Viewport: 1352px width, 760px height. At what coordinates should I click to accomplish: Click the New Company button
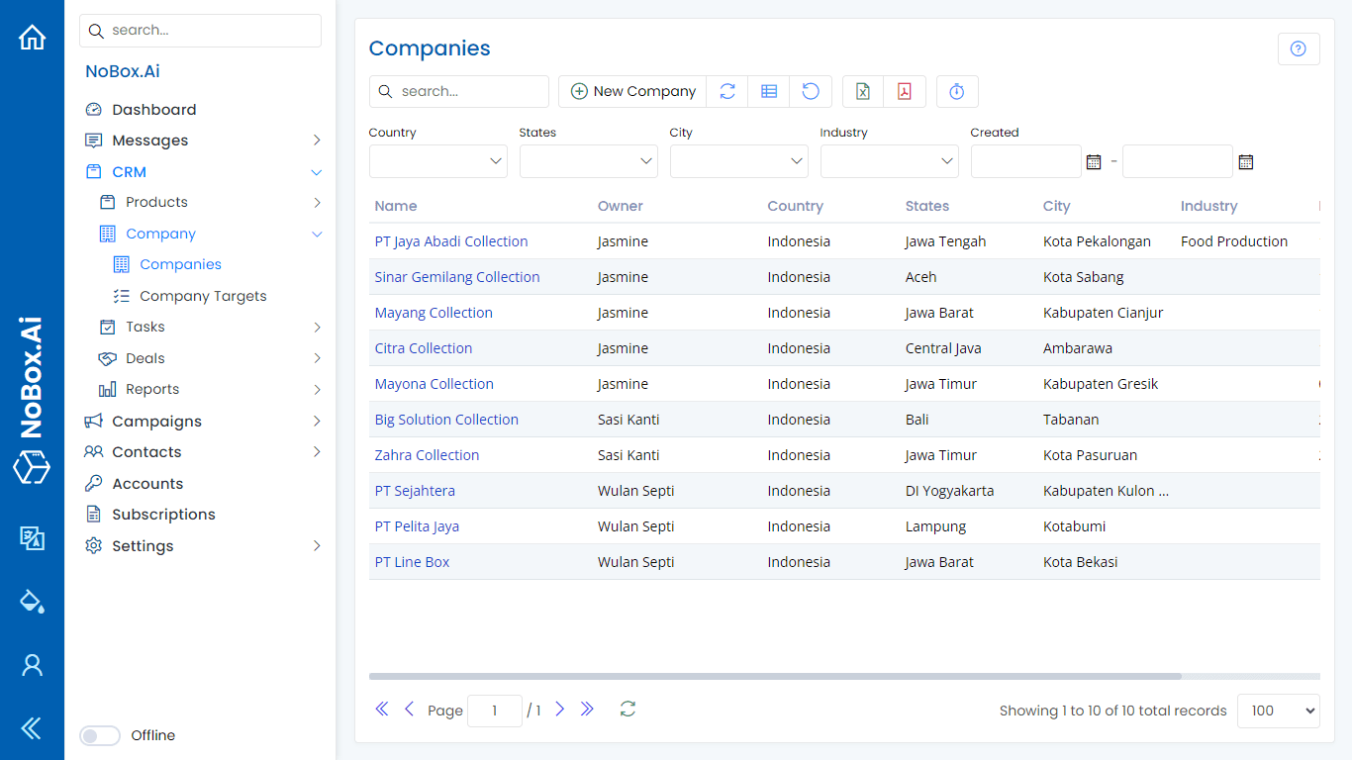click(631, 90)
